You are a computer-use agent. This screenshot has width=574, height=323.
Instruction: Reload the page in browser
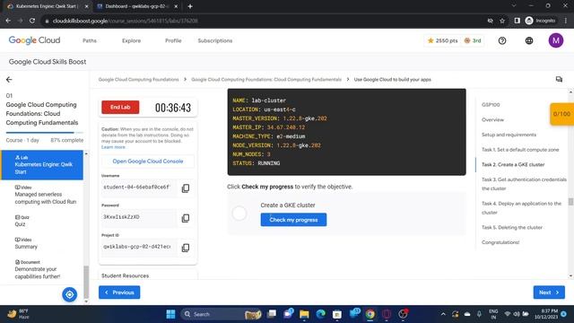tap(32, 21)
